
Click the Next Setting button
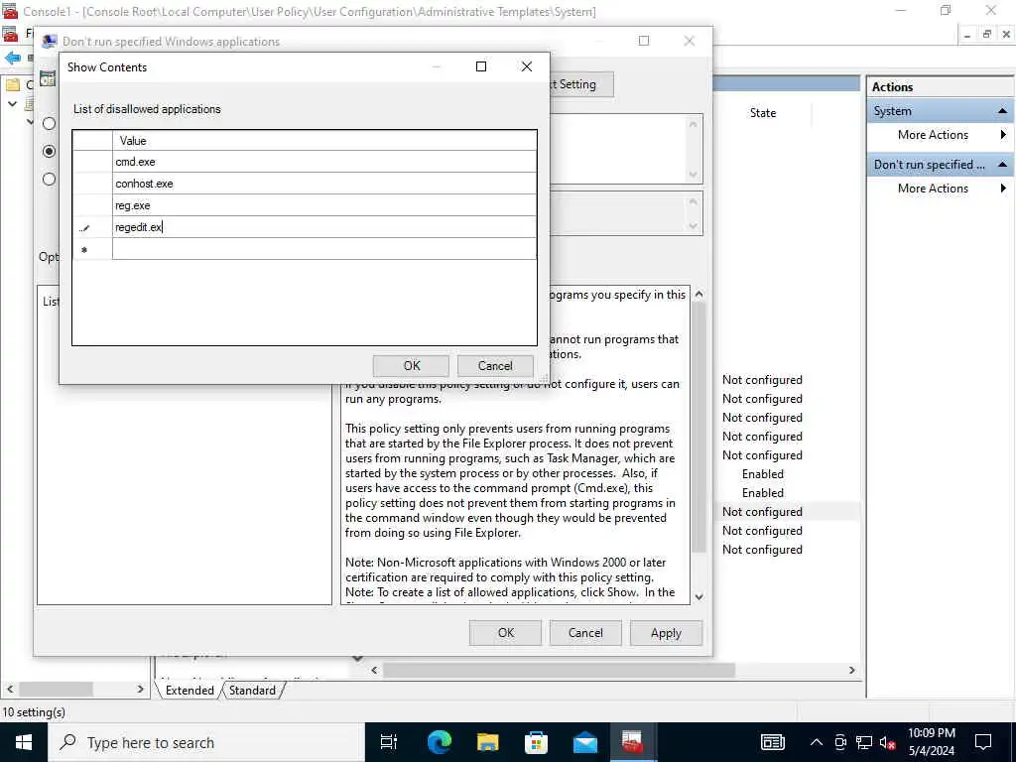point(579,84)
